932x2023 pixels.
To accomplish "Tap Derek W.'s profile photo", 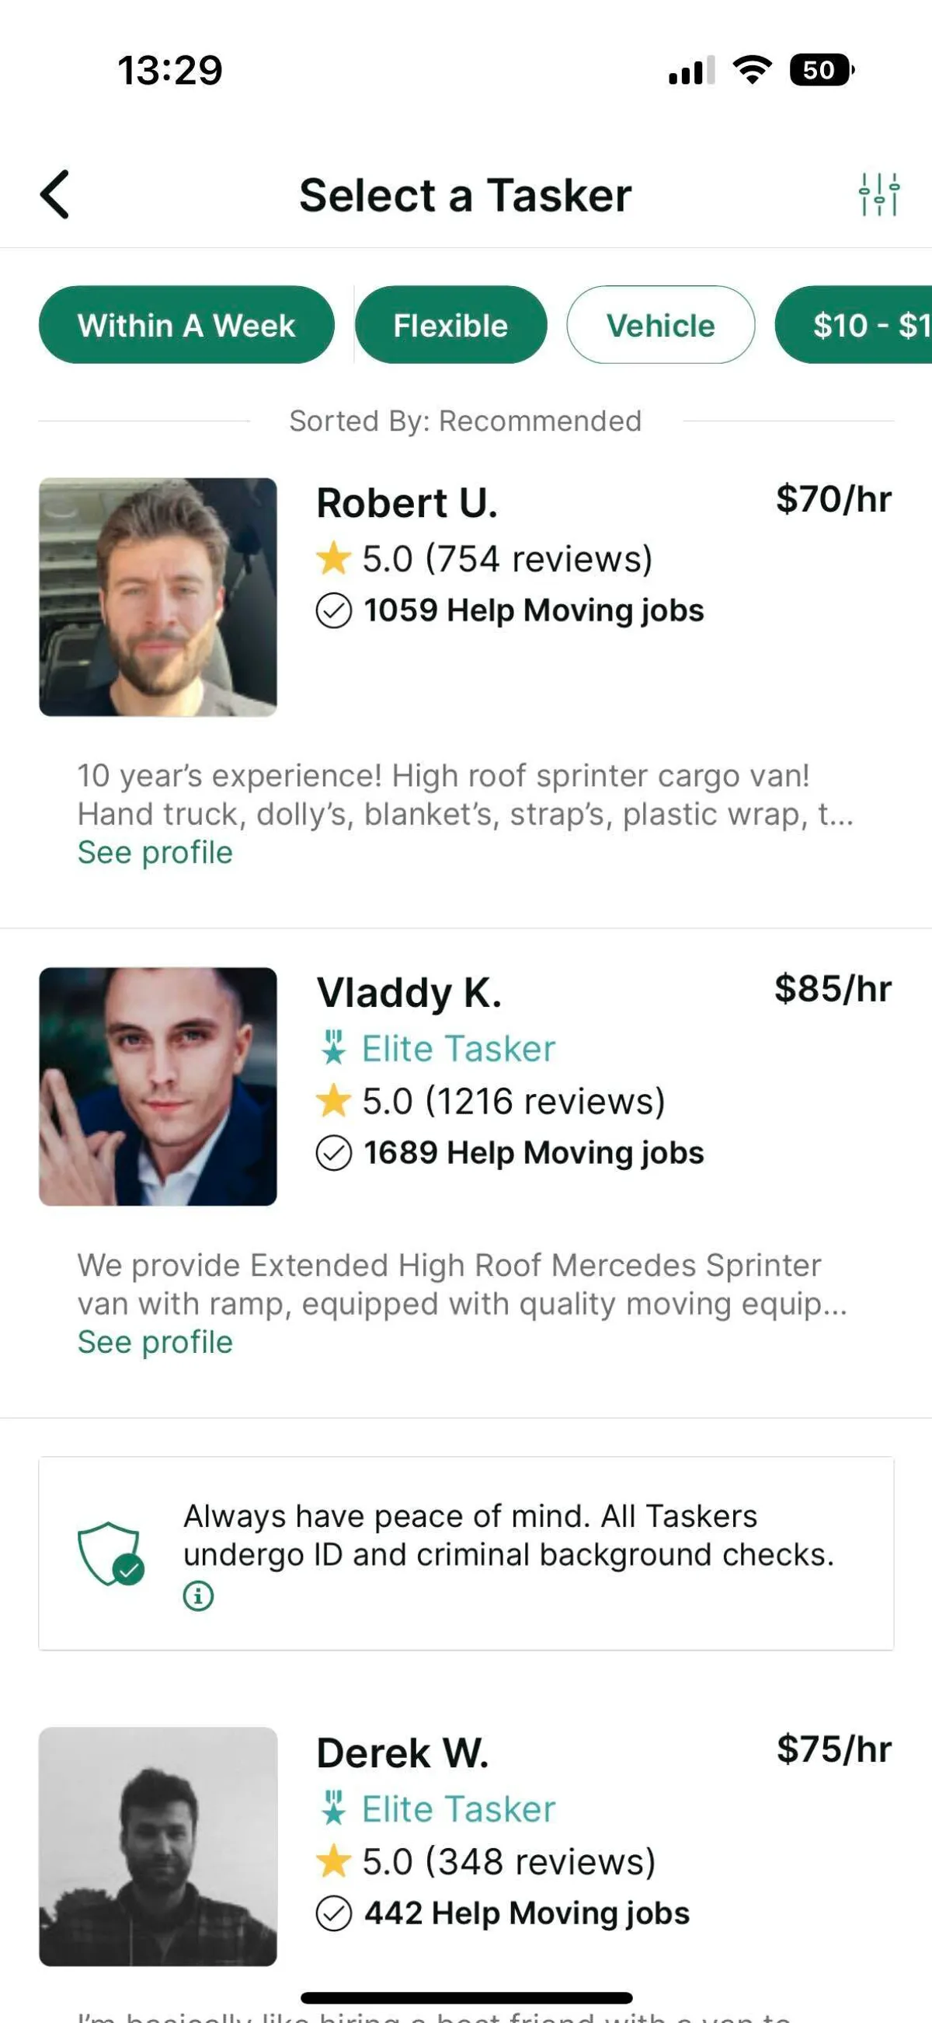I will (x=158, y=1847).
